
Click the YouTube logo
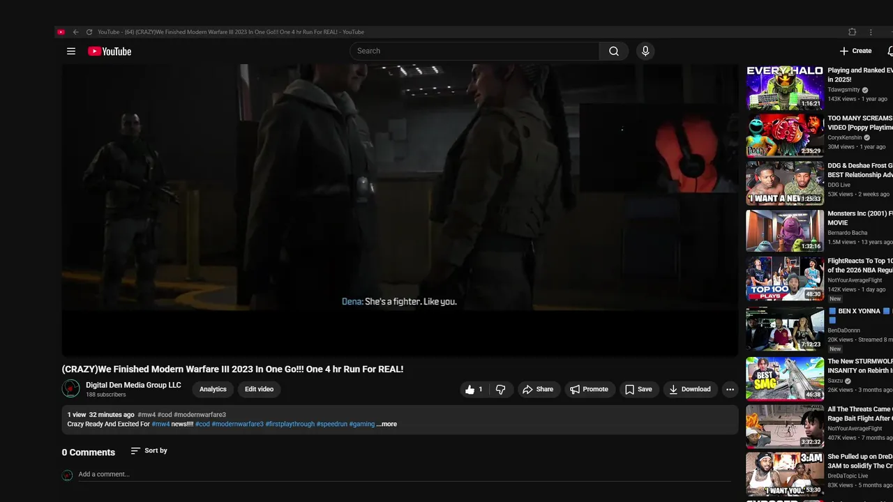[x=110, y=51]
